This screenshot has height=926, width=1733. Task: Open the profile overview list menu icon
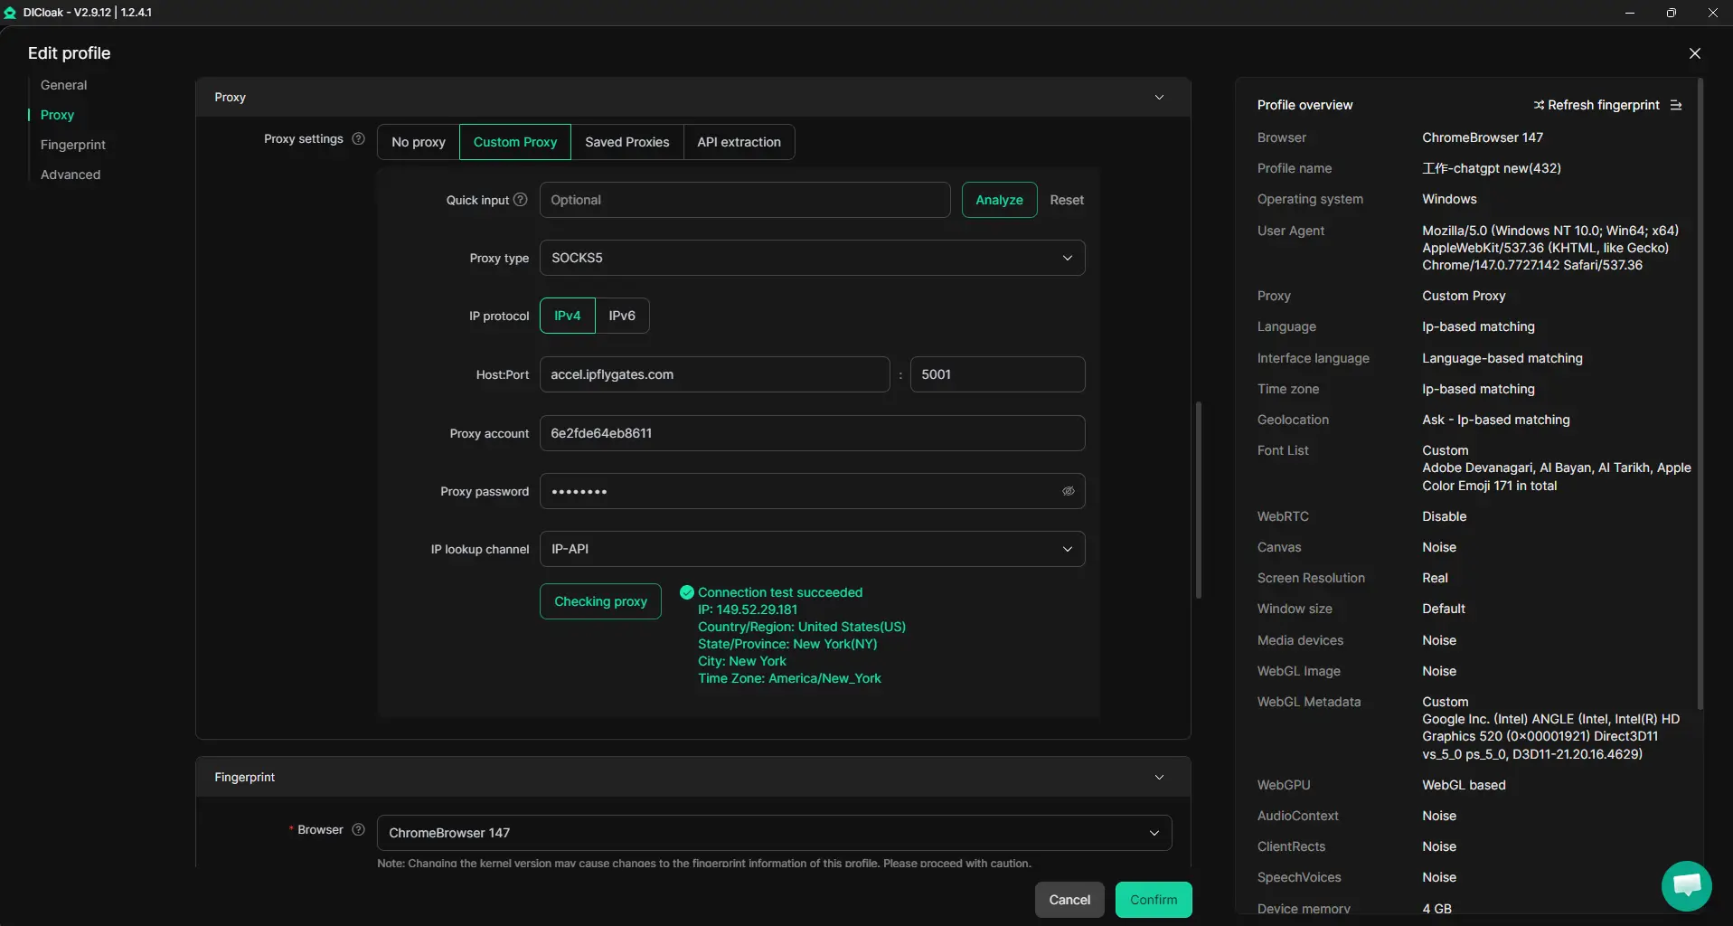1676,105
